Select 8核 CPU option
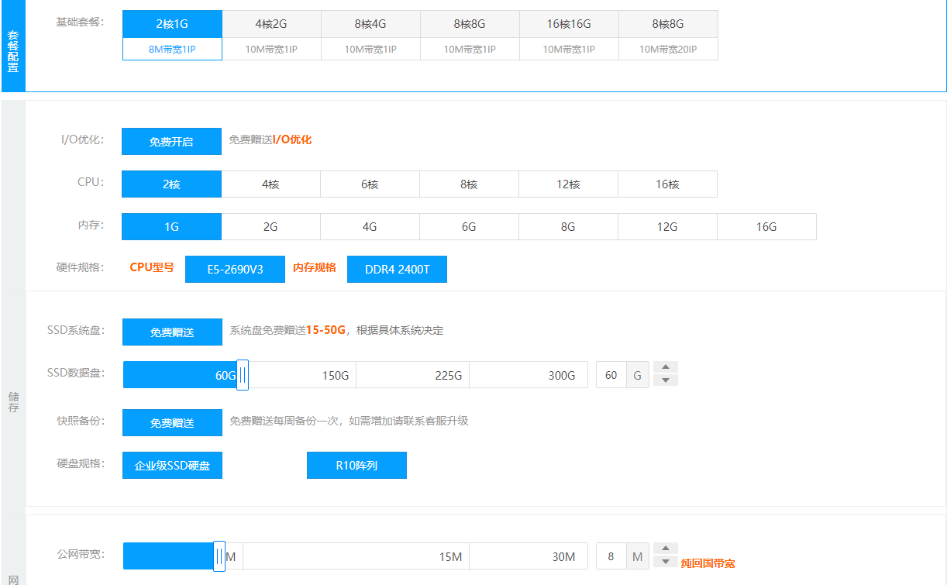This screenshot has height=585, width=947. coord(469,184)
